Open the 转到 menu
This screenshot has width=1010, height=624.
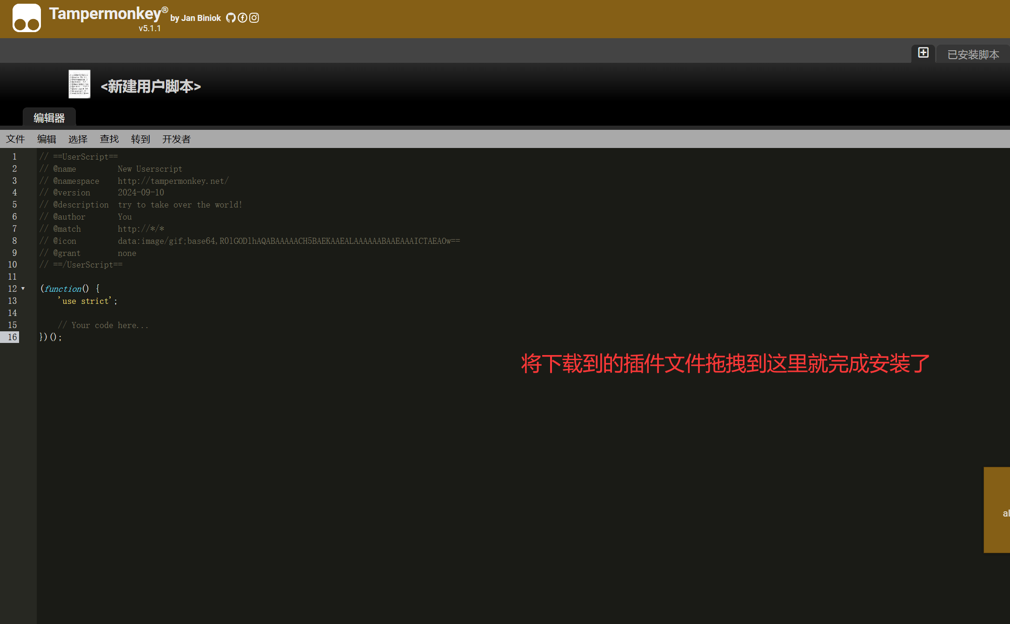click(140, 139)
